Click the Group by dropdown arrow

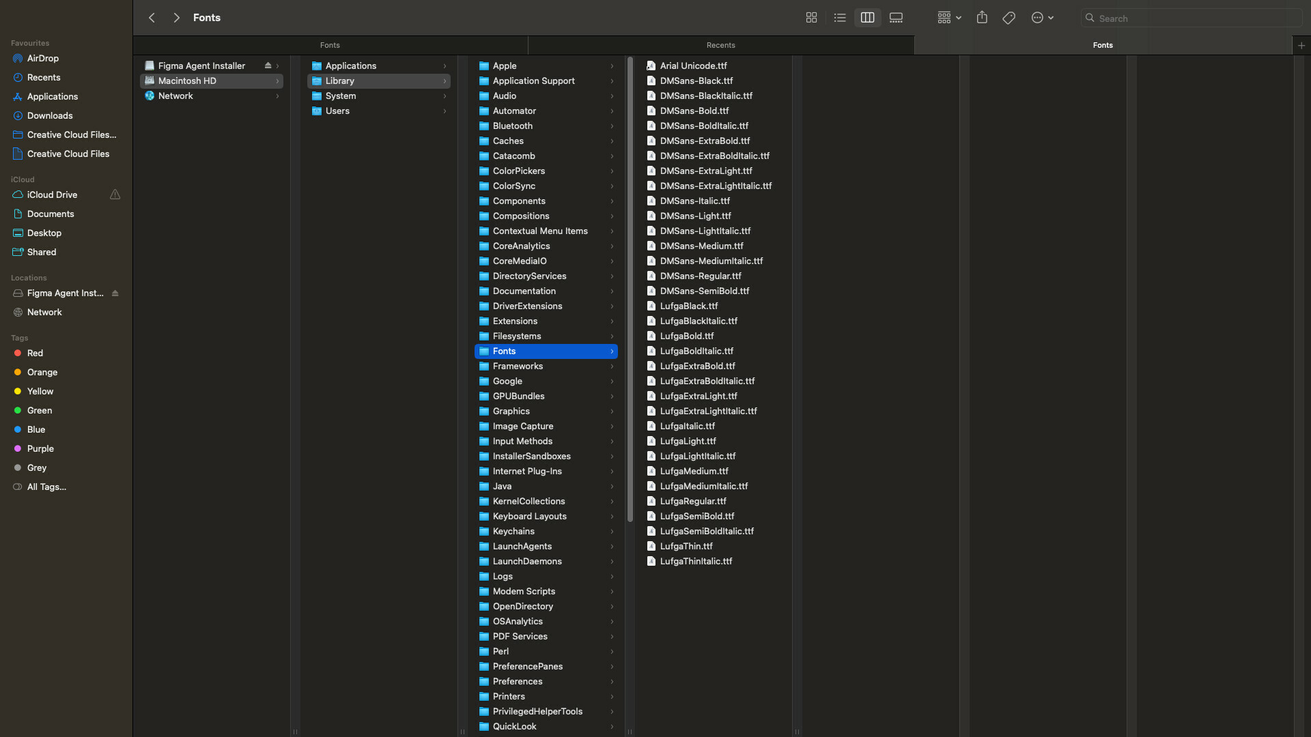[x=958, y=17]
